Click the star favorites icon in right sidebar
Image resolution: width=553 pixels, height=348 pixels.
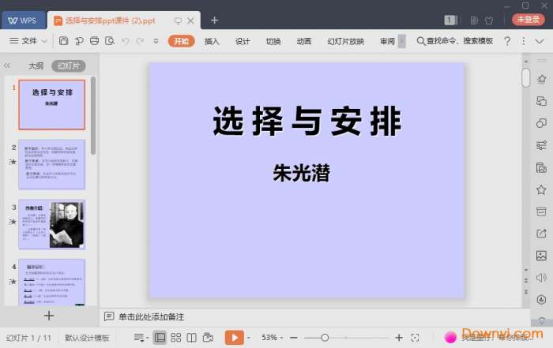coord(541,190)
